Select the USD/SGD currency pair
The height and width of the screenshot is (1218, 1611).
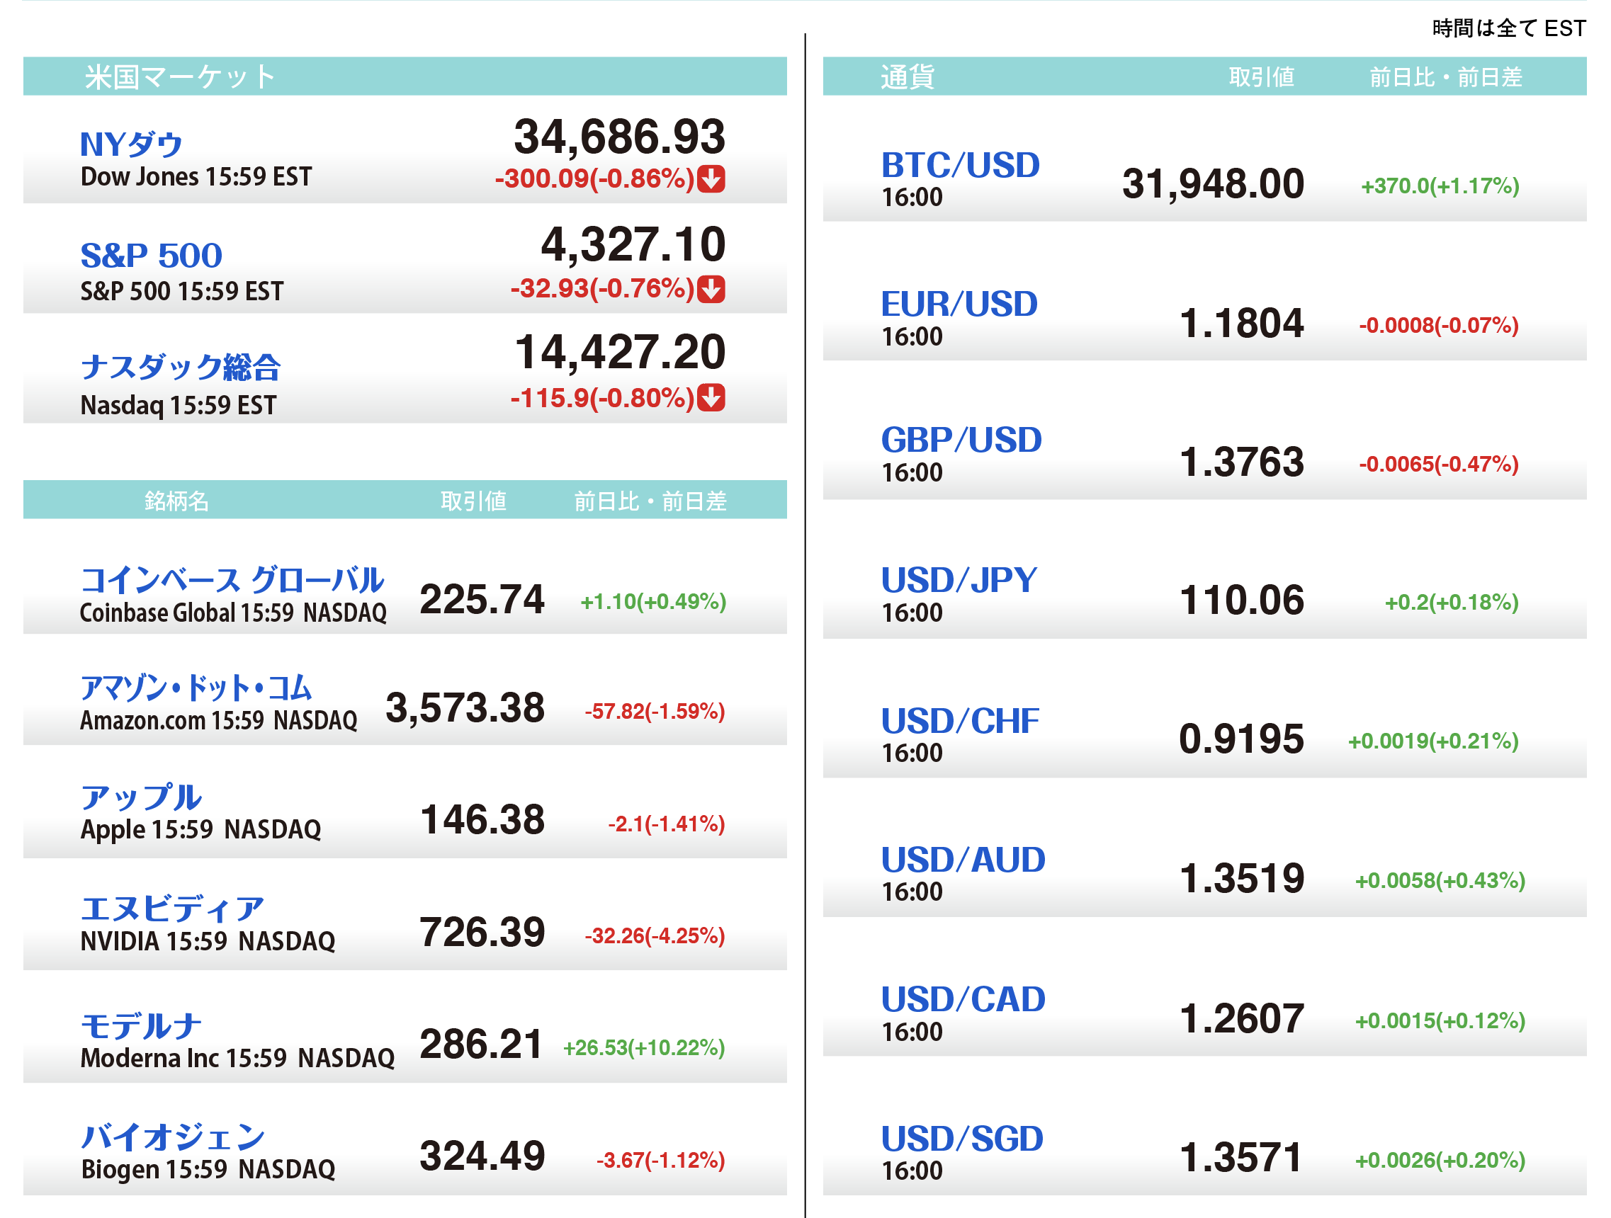click(x=961, y=1139)
